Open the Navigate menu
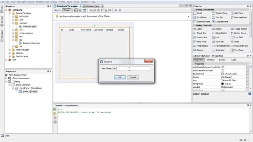253x142 pixels. click(x=21, y=2)
